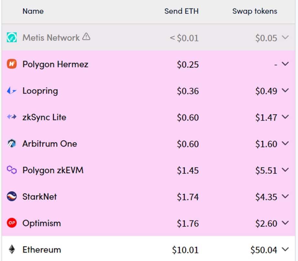Click the warning triangle next to Metis Network
298x261 pixels.
86,36
